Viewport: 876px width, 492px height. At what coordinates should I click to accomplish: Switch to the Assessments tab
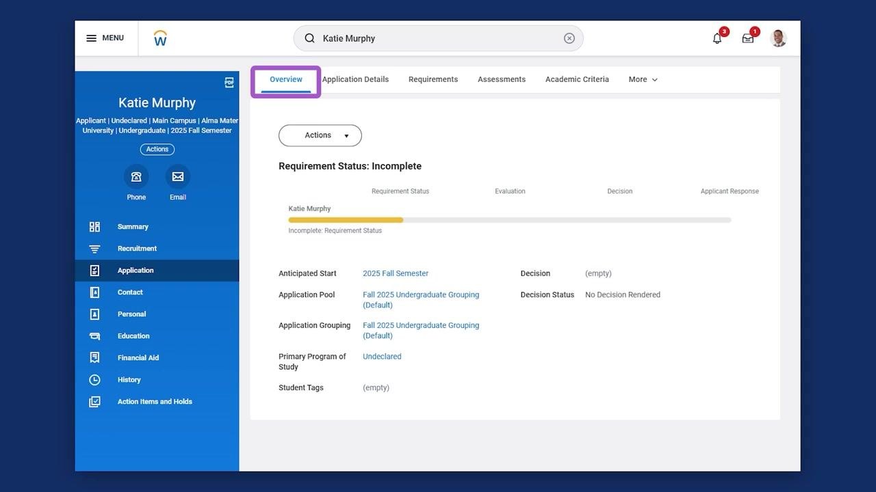coord(502,79)
